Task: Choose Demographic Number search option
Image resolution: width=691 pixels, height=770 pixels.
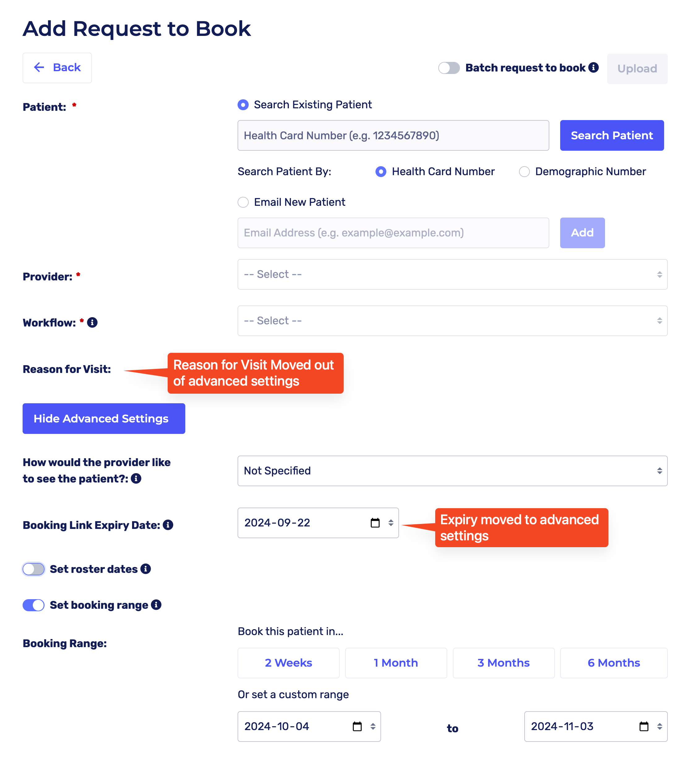Action: click(524, 172)
